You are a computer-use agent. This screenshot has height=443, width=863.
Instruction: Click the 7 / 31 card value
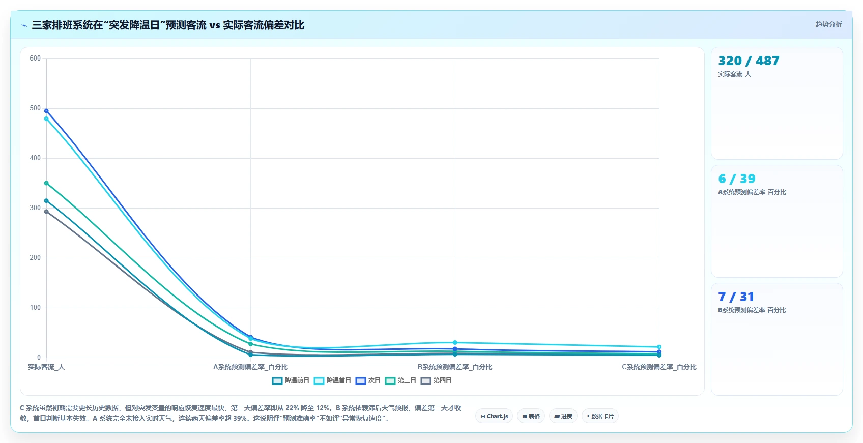pos(736,297)
